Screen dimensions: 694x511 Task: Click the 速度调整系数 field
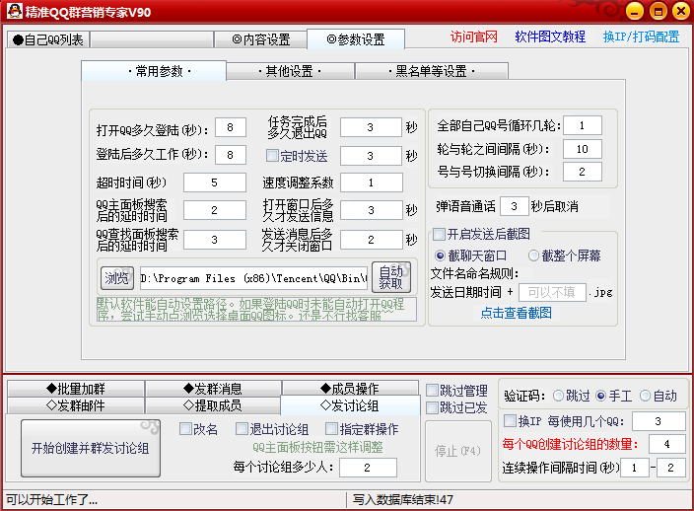point(372,182)
